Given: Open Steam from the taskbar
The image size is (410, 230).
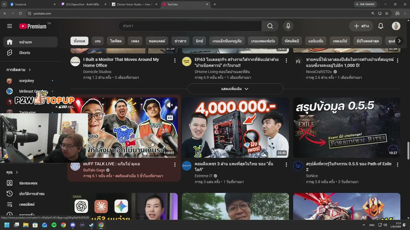Looking at the screenshot, I should tap(92, 225).
